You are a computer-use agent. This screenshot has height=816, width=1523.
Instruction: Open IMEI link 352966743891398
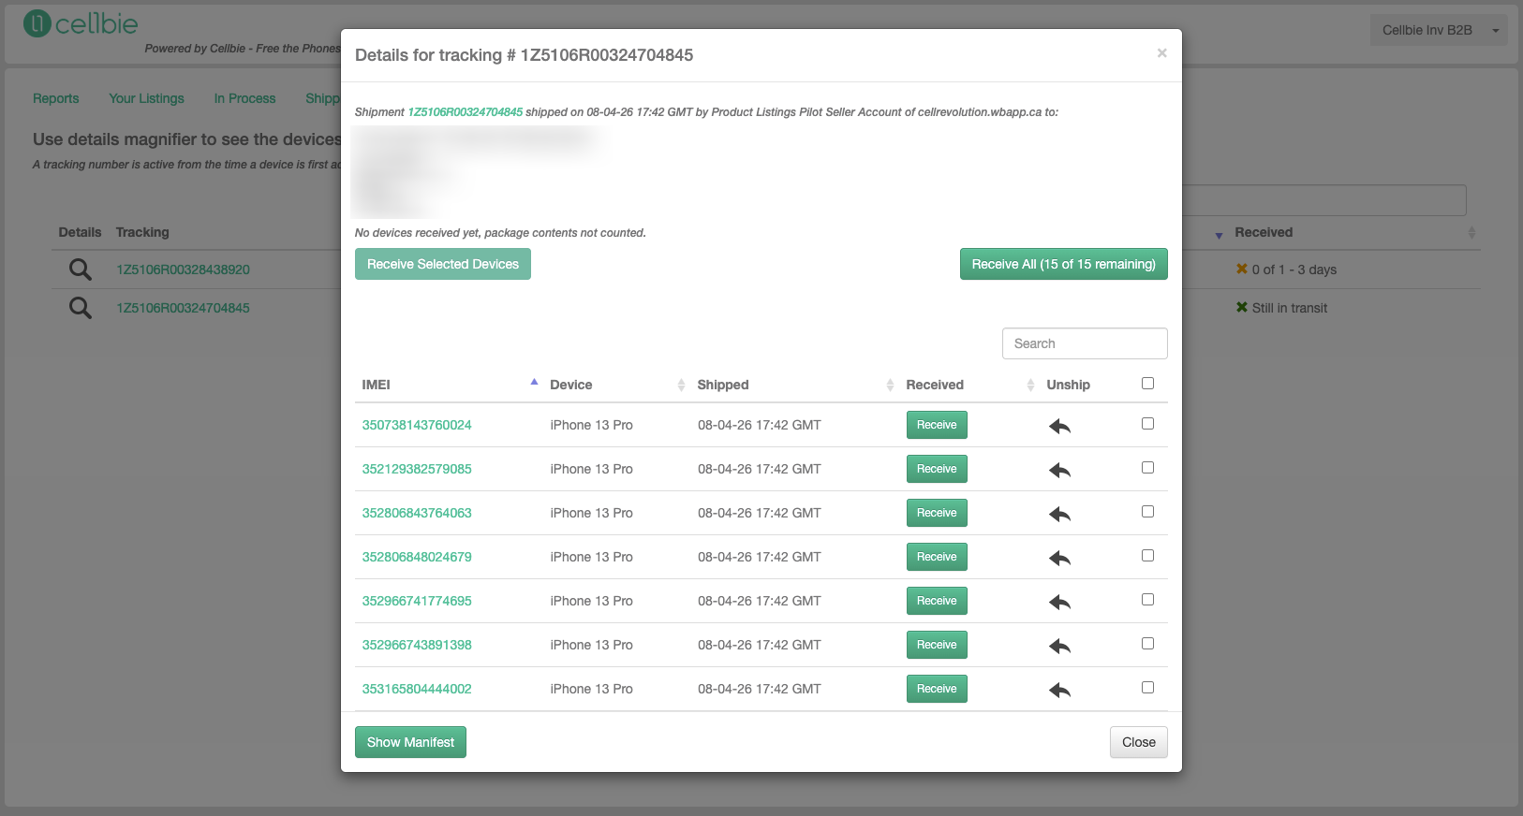[x=417, y=645]
